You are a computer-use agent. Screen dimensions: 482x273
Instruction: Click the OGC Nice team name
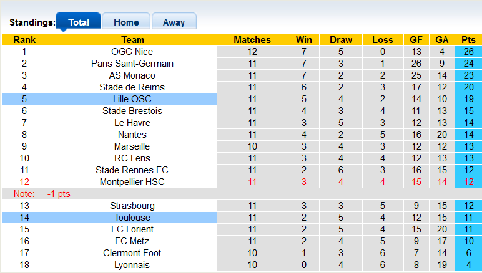click(x=132, y=52)
